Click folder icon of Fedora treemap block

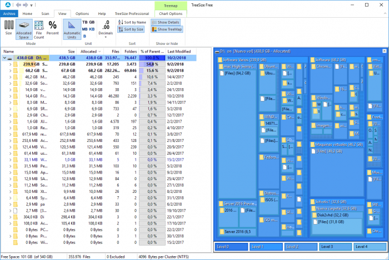coord(262,157)
